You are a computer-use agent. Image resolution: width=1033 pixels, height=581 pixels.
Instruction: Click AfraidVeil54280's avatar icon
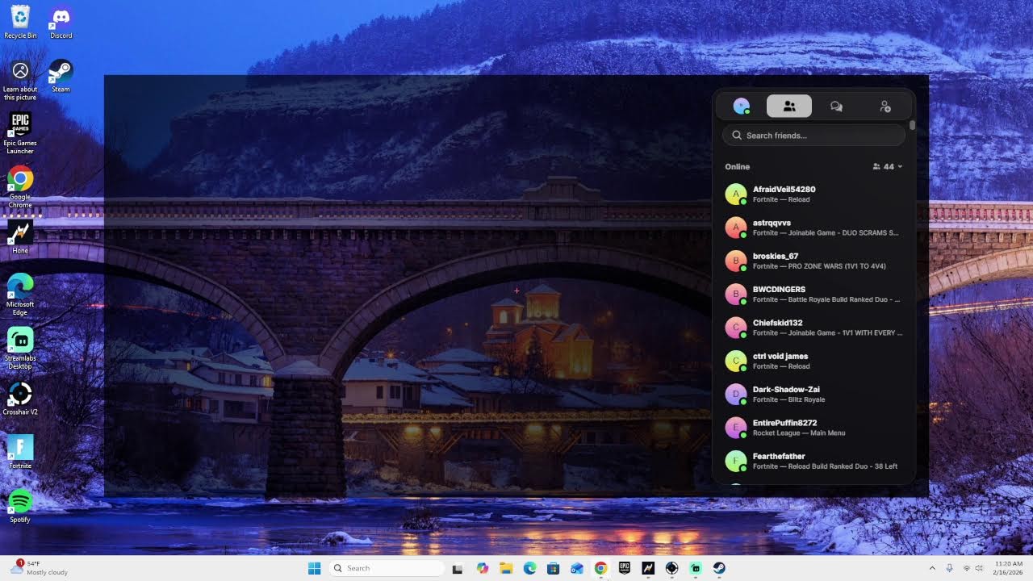click(735, 194)
